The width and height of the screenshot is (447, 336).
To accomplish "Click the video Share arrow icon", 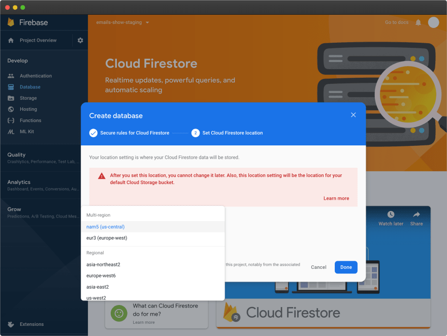I will point(417,215).
